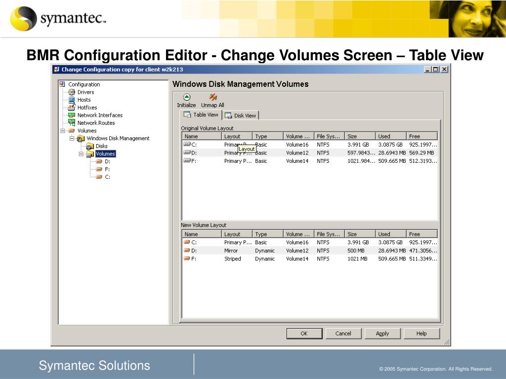Click F: volume icon in New Volume Layout
The image size is (506, 379).
point(187,259)
